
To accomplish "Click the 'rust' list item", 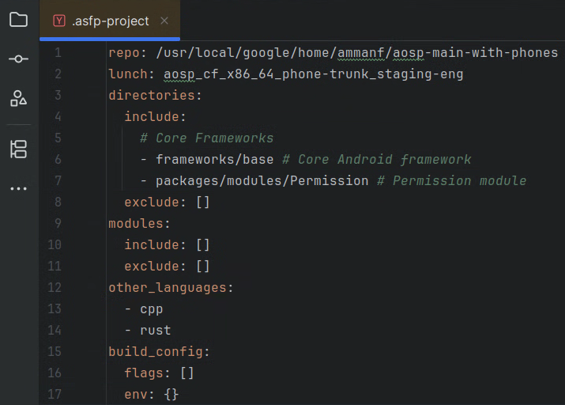I will [155, 331].
